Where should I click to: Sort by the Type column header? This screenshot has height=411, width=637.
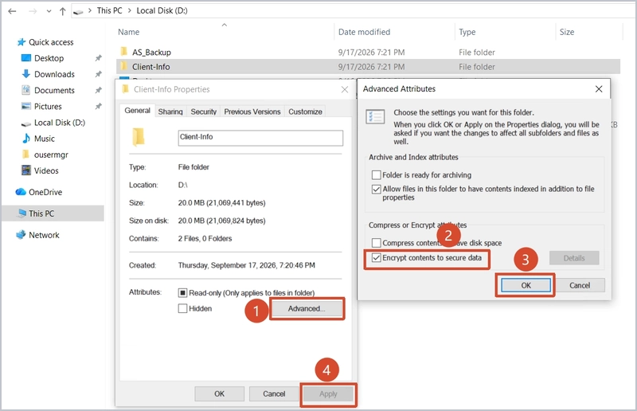point(467,32)
